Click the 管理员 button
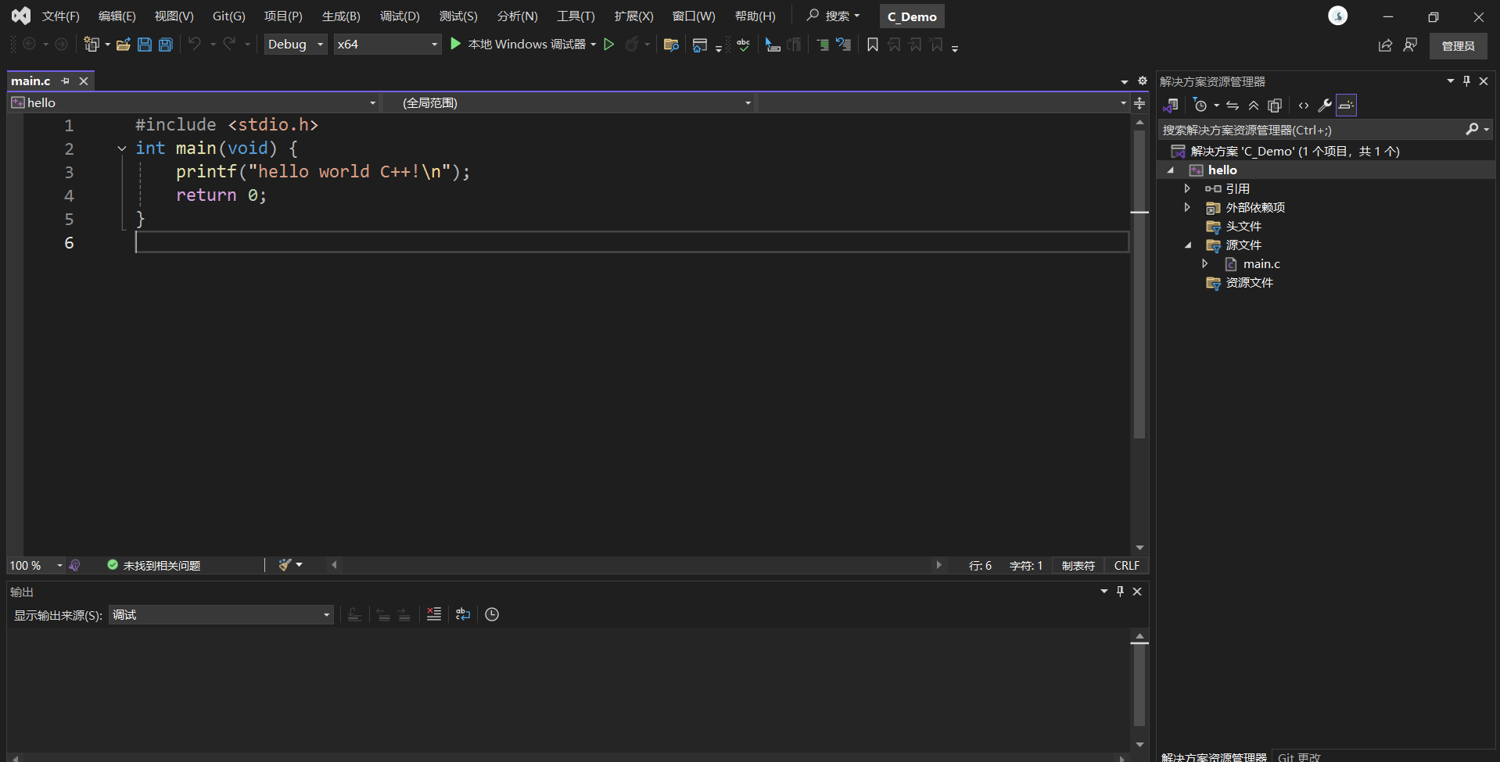 (x=1458, y=46)
